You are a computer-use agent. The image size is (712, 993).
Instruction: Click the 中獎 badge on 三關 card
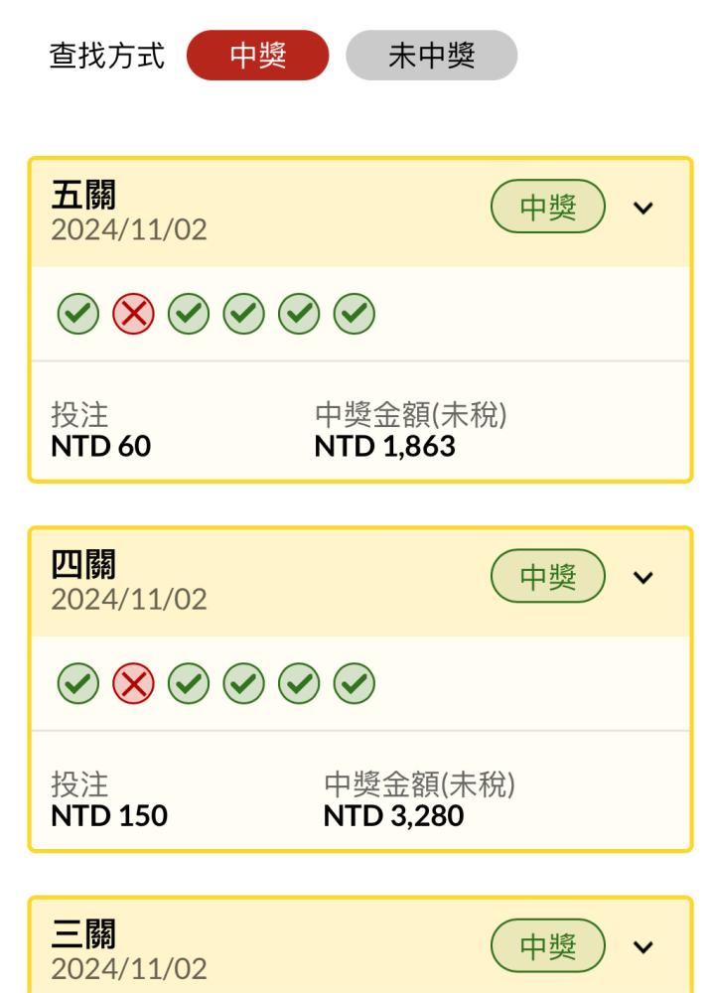pos(548,945)
